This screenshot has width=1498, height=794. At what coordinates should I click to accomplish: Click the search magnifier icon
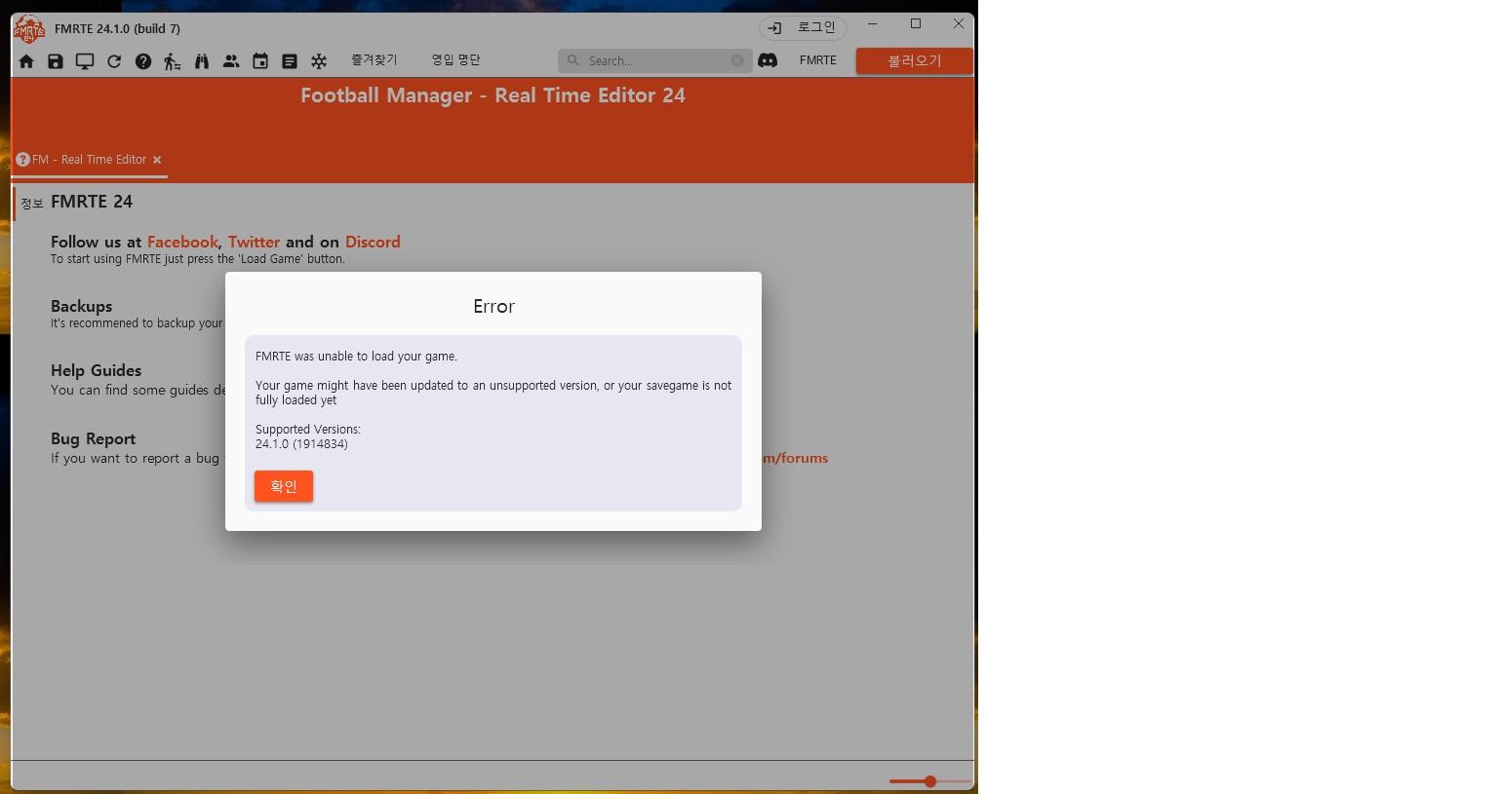pos(573,60)
